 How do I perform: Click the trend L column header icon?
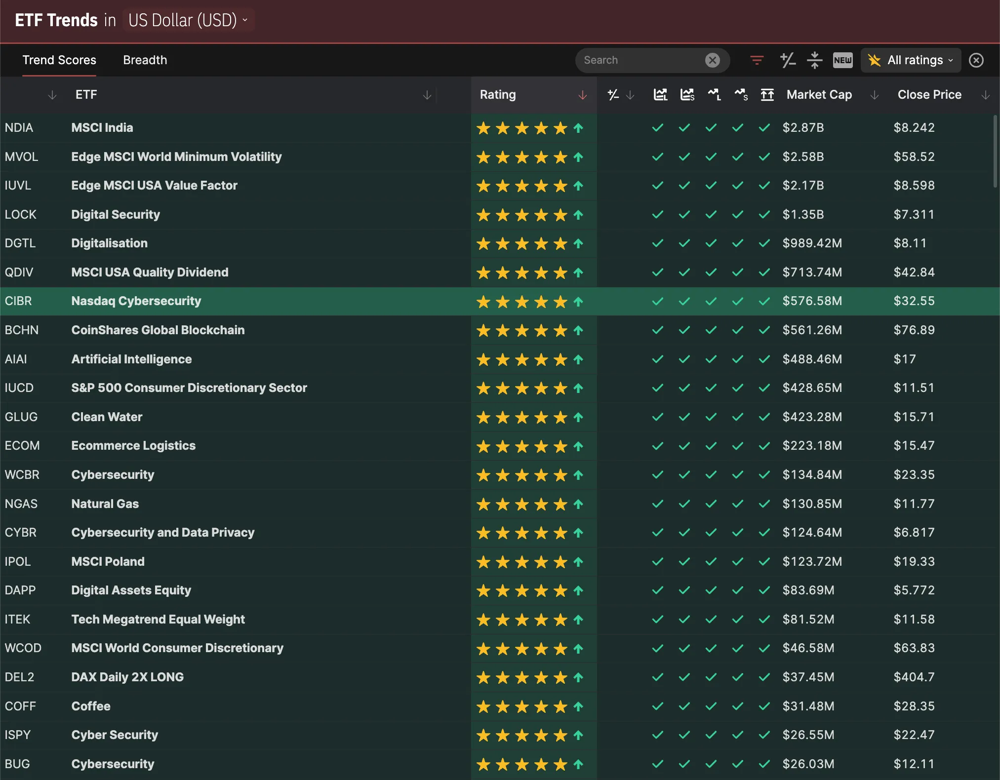tap(714, 95)
